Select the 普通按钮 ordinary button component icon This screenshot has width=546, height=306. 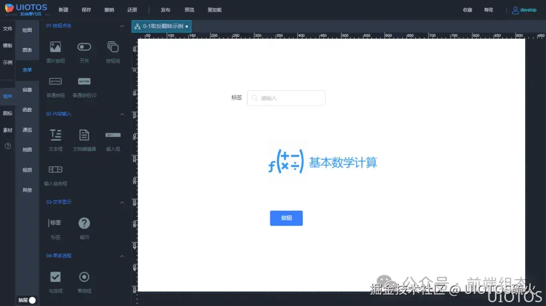coord(55,81)
